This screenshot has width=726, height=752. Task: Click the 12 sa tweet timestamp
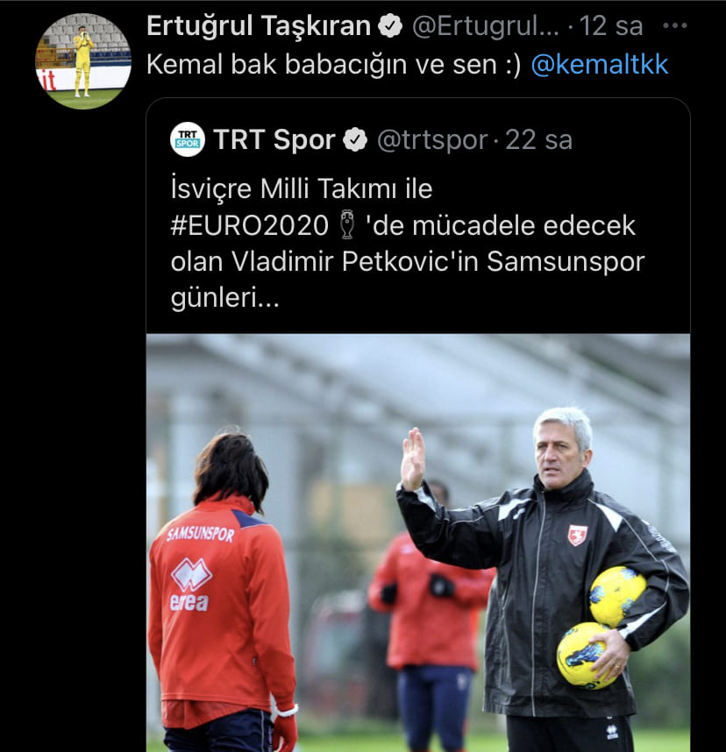pos(611,26)
